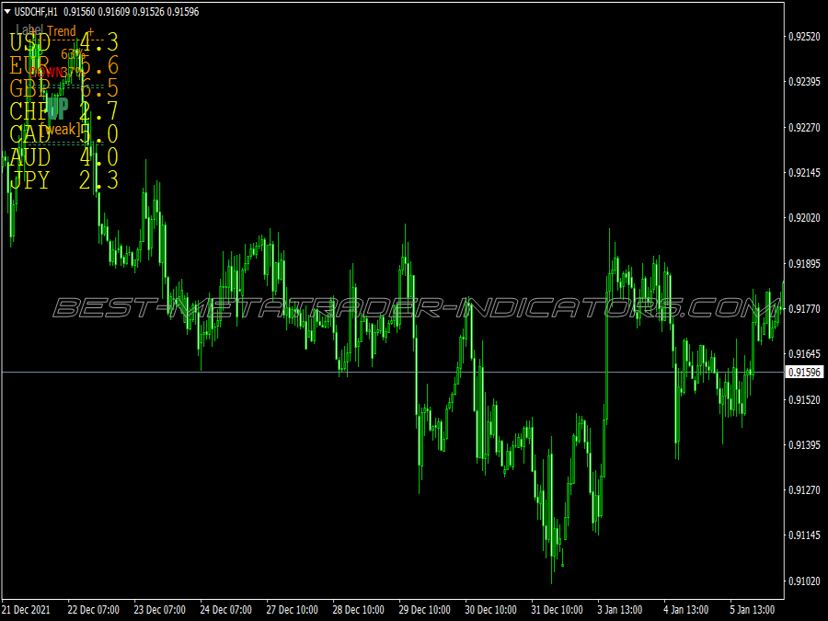This screenshot has width=828, height=621.
Task: Click the 0.91395 price axis label
Action: [804, 445]
